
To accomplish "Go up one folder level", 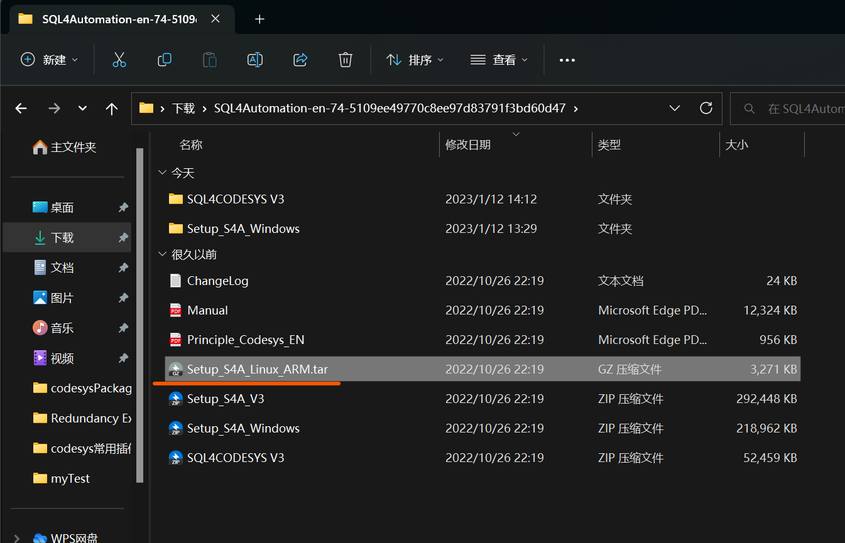I will pyautogui.click(x=112, y=109).
